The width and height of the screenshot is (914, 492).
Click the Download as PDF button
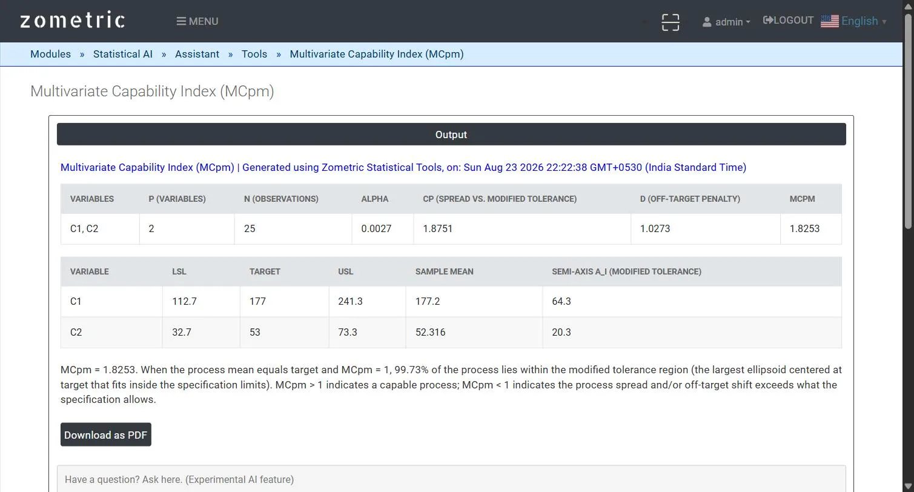(106, 434)
